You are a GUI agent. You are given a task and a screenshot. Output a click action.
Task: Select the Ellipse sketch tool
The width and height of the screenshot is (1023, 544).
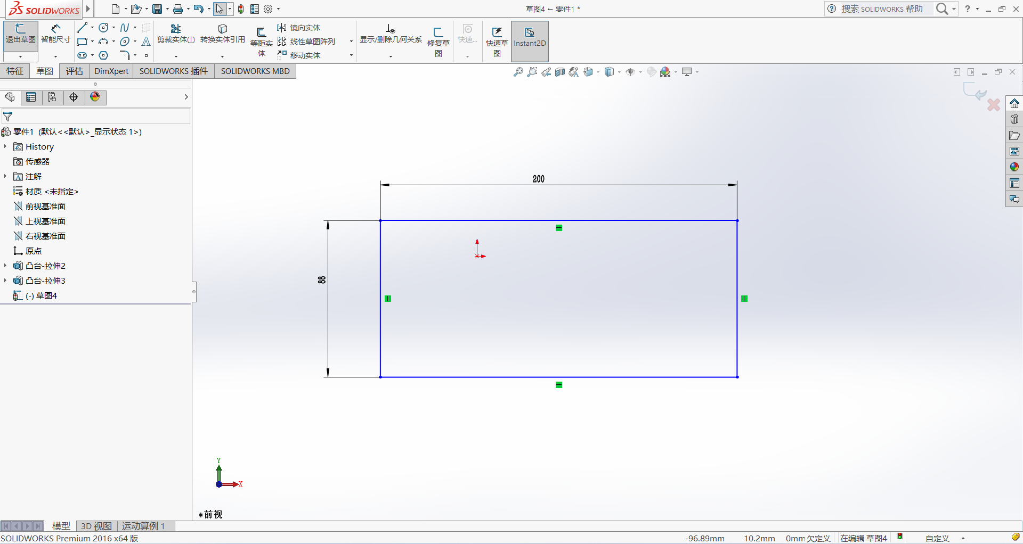tap(125, 42)
